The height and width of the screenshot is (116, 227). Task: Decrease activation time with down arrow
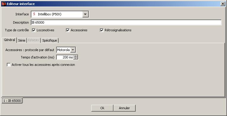[76, 58]
